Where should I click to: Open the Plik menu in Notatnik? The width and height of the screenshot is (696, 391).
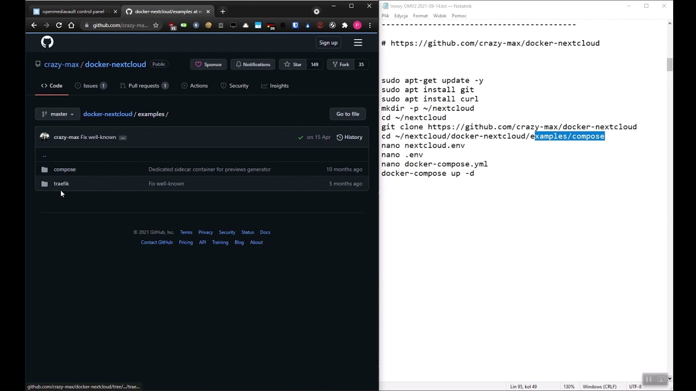[x=386, y=16]
